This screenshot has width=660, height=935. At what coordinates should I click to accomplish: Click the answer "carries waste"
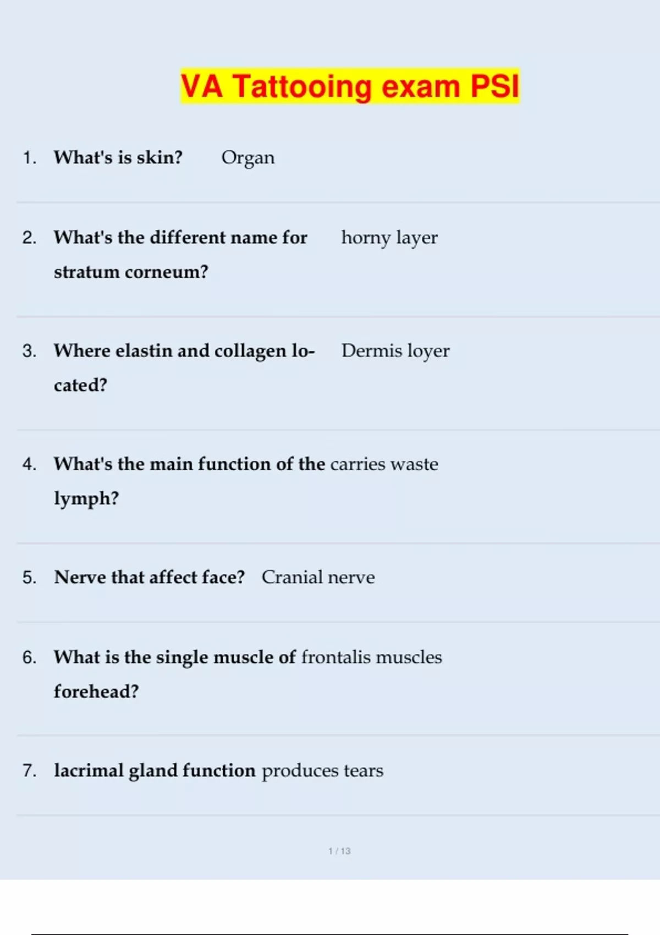point(384,464)
